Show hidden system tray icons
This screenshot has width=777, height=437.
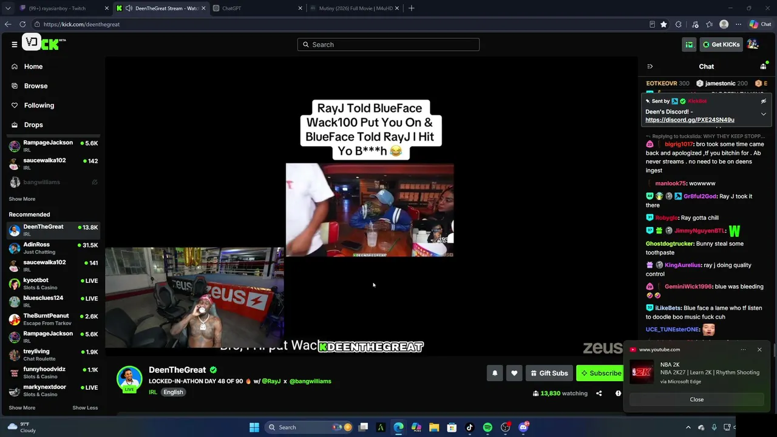(x=688, y=427)
